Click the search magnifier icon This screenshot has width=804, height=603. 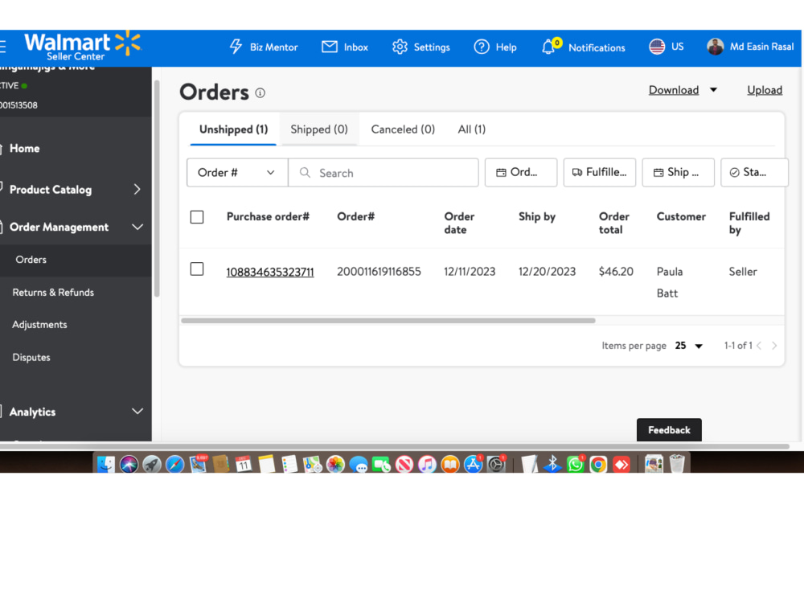tap(305, 172)
